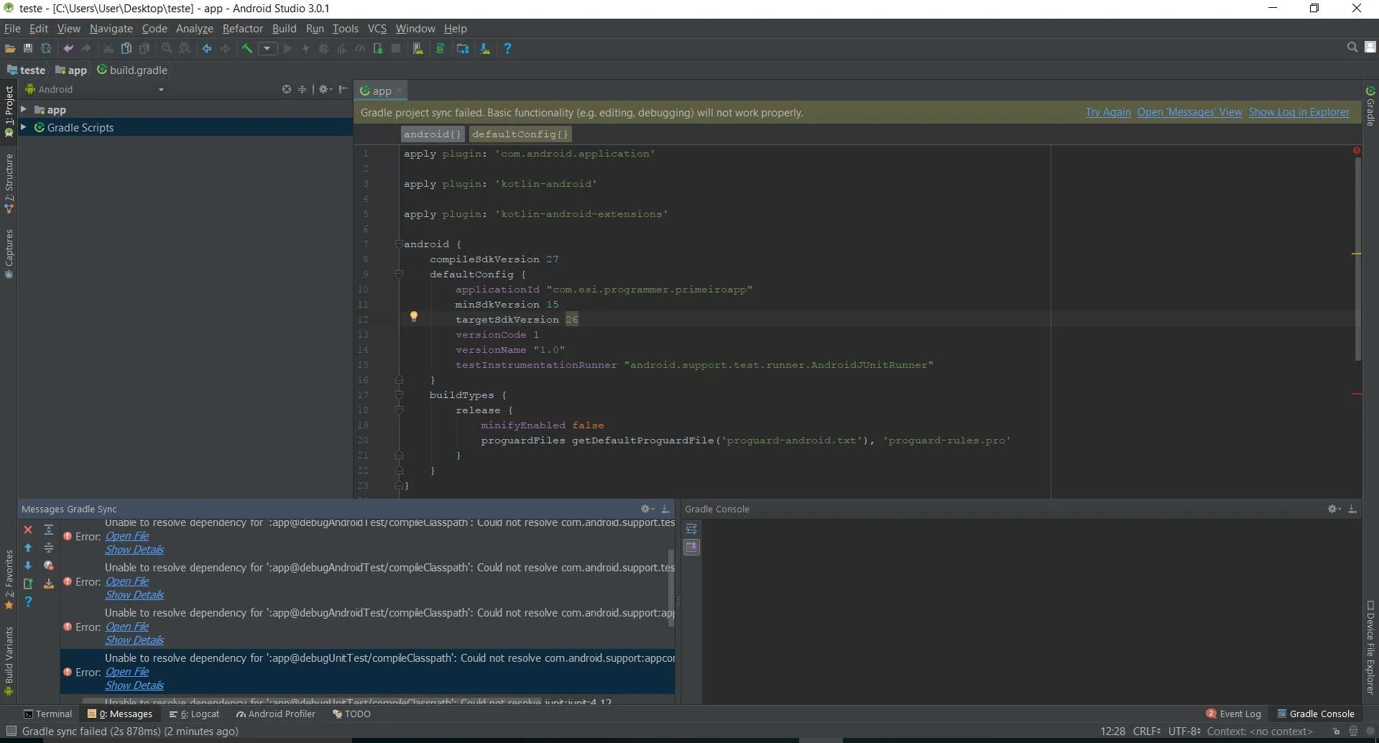The image size is (1379, 743).
Task: Expand the app module in project tree
Action: click(24, 109)
